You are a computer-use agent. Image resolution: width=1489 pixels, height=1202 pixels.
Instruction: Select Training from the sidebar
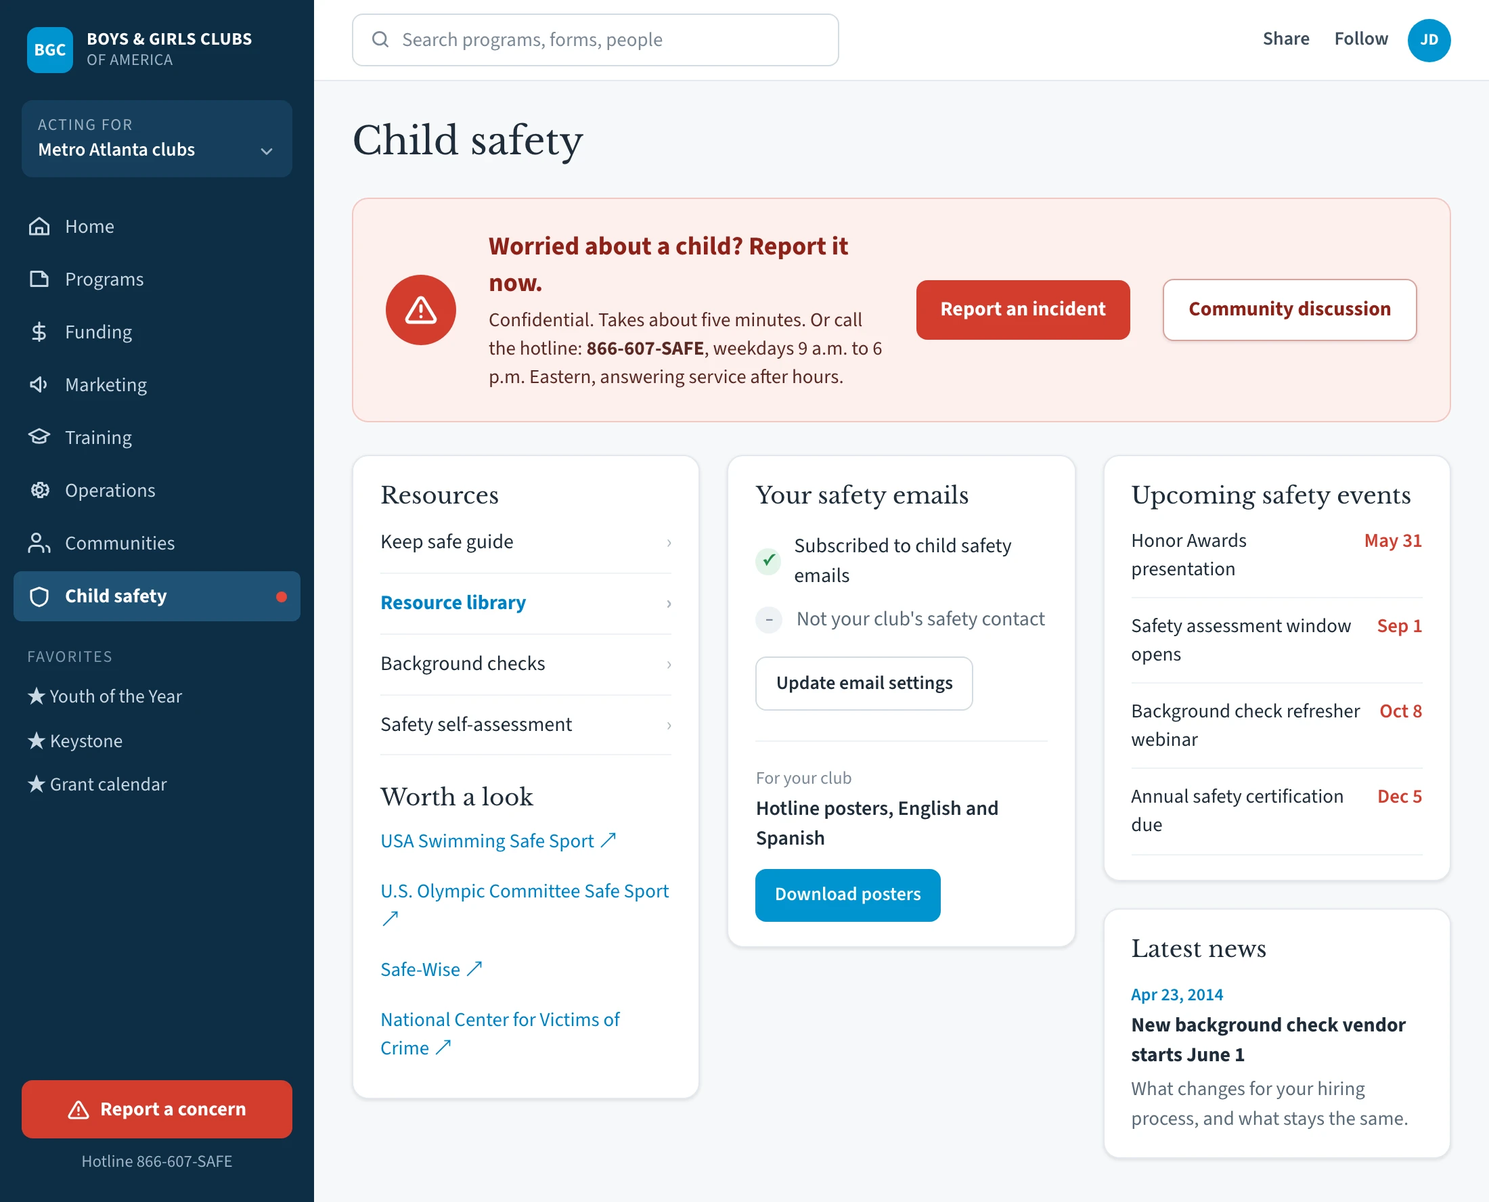point(157,437)
